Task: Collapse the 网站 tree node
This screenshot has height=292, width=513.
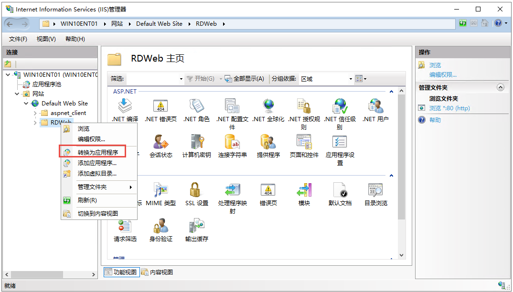Action: pyautogui.click(x=17, y=94)
